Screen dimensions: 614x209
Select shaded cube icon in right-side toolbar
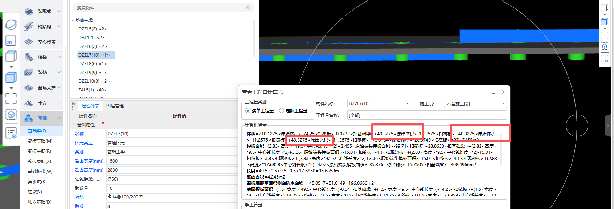coord(605,21)
